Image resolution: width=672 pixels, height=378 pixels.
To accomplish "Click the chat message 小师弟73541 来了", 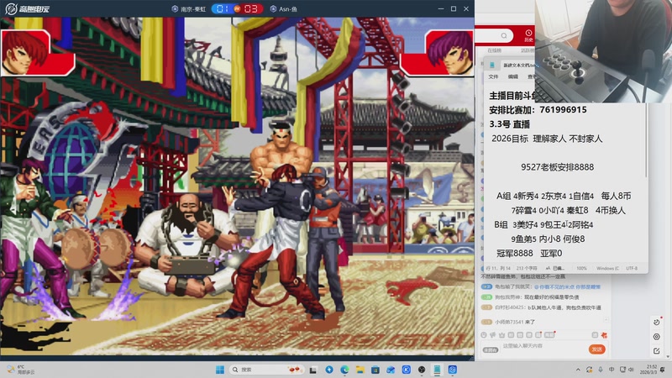I will point(515,322).
